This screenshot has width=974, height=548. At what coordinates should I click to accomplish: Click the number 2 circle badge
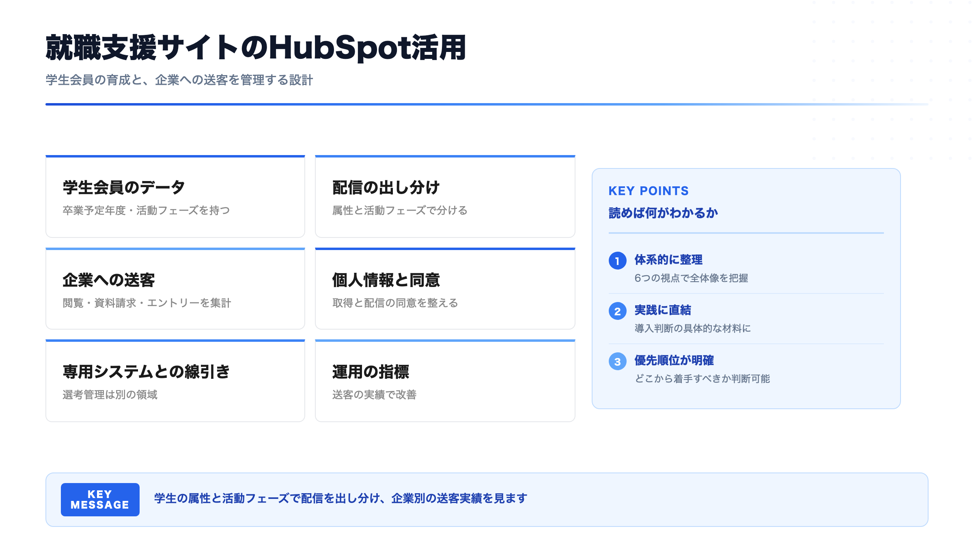(x=617, y=311)
